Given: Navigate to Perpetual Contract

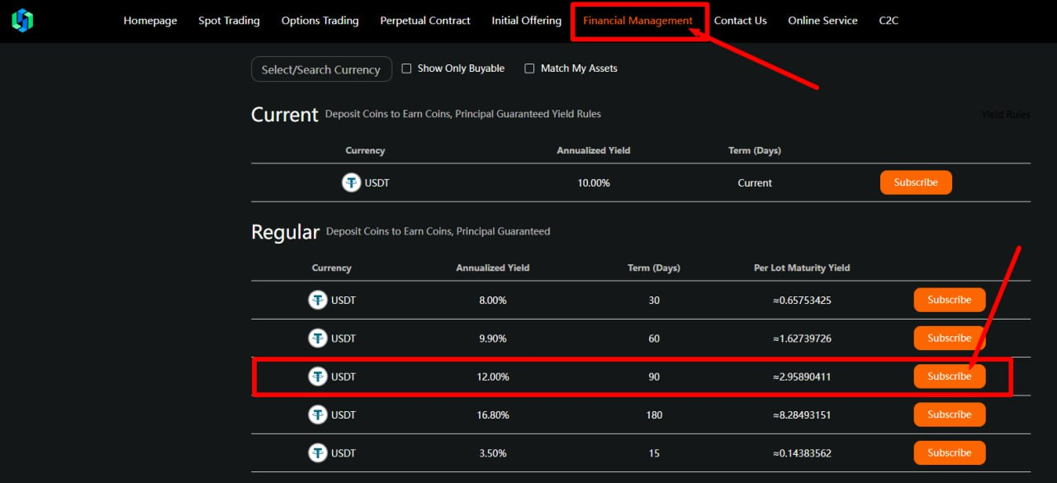Looking at the screenshot, I should pos(425,21).
